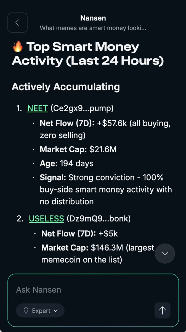Click the $146.3M Market Cap value
Image resolution: width=186 pixels, height=332 pixels.
click(x=107, y=248)
